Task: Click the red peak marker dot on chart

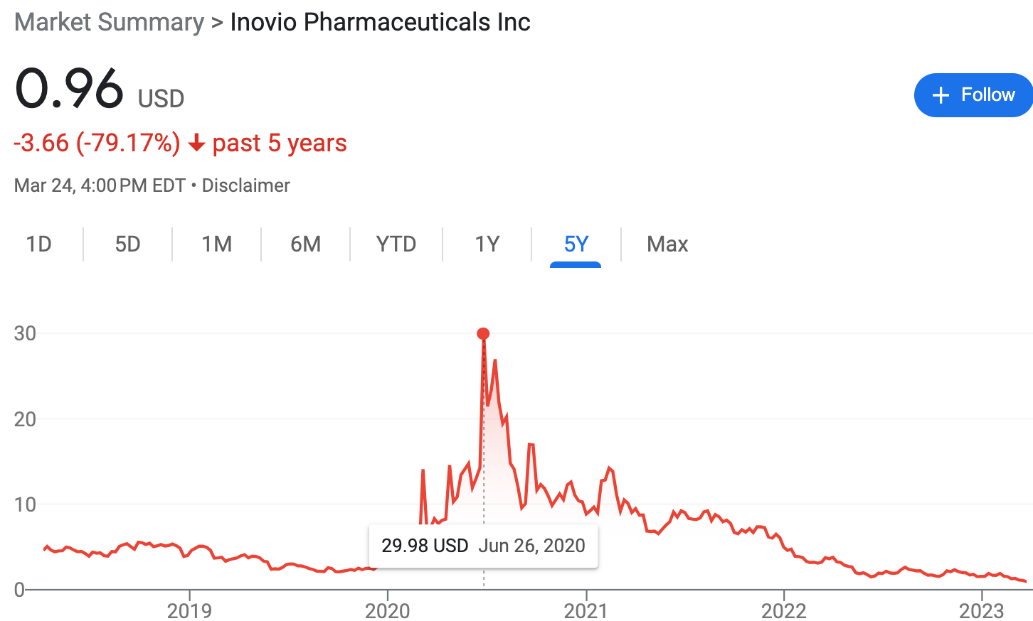Action: [x=483, y=334]
